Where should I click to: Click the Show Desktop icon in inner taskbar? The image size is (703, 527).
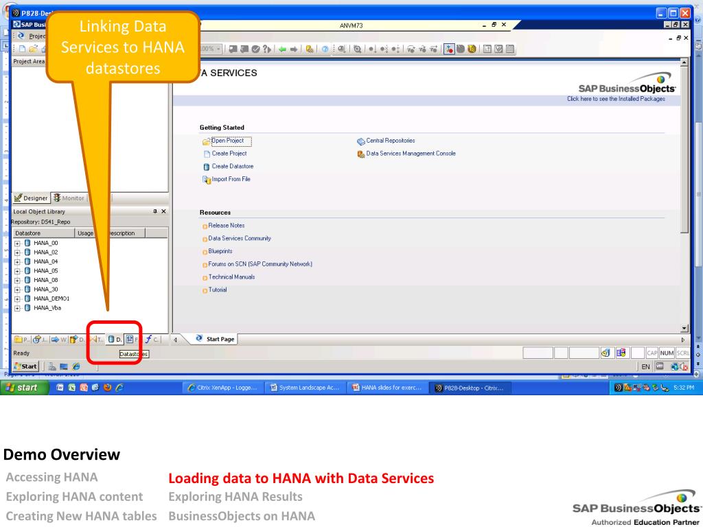coord(64,366)
